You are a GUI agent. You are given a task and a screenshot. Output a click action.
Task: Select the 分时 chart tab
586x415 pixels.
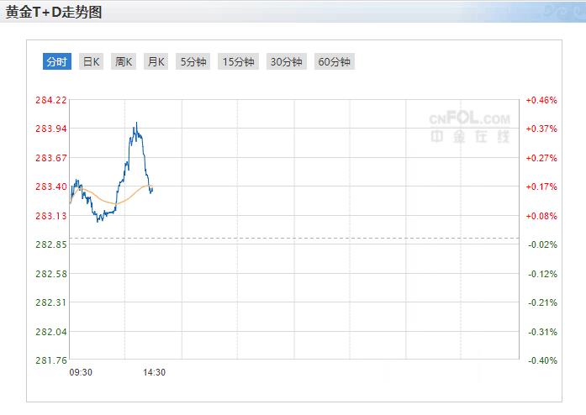point(57,61)
